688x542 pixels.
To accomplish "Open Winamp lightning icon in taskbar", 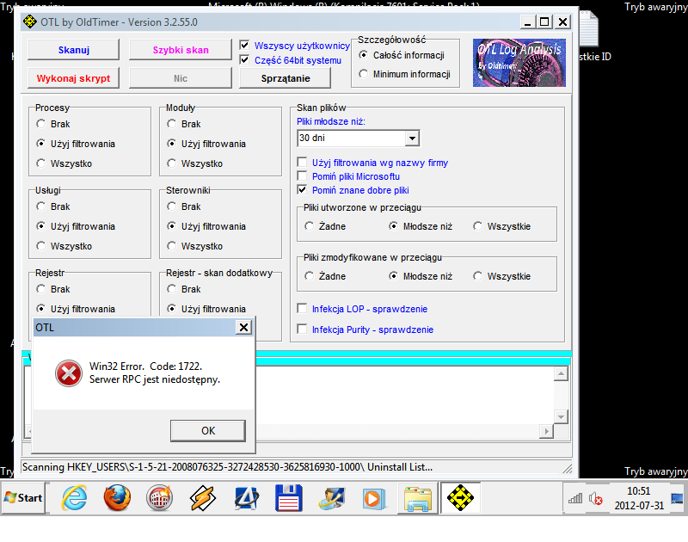I will pyautogui.click(x=202, y=497).
